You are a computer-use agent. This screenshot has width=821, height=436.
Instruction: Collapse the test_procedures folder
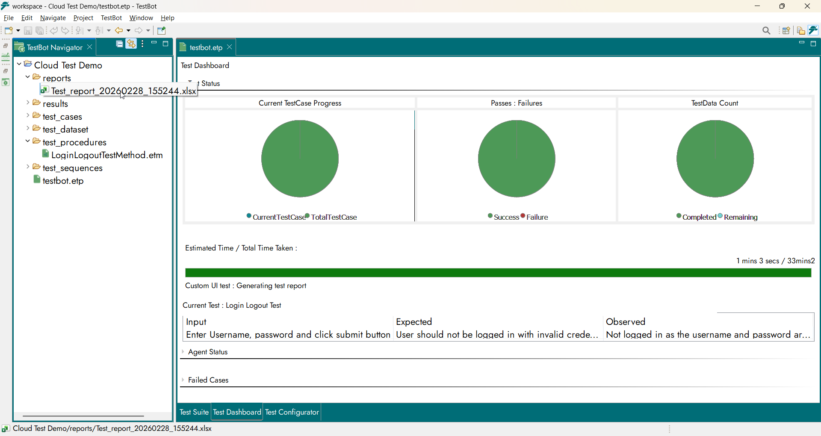[x=28, y=141]
